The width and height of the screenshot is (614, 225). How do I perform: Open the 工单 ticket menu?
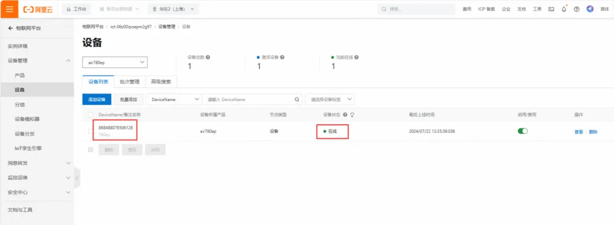(537, 9)
